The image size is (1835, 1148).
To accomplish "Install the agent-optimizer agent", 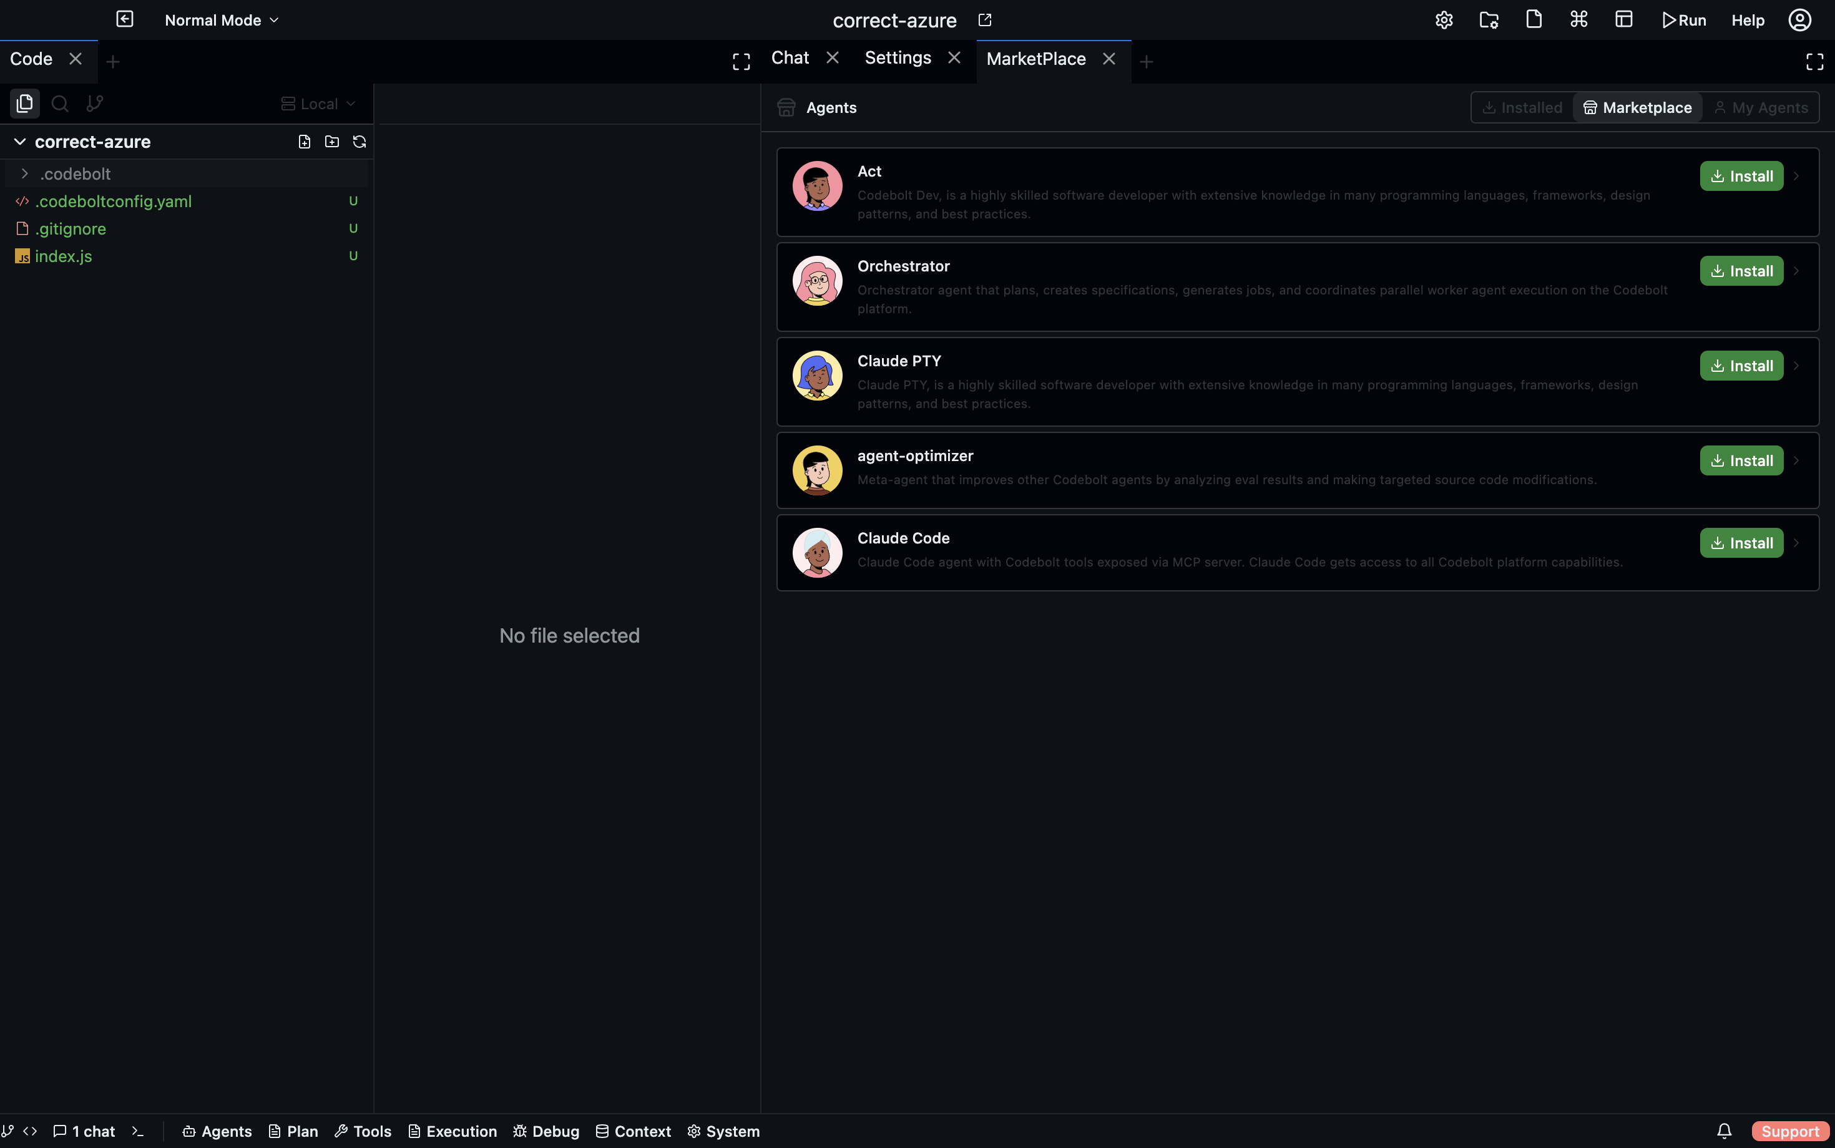I will pyautogui.click(x=1741, y=461).
